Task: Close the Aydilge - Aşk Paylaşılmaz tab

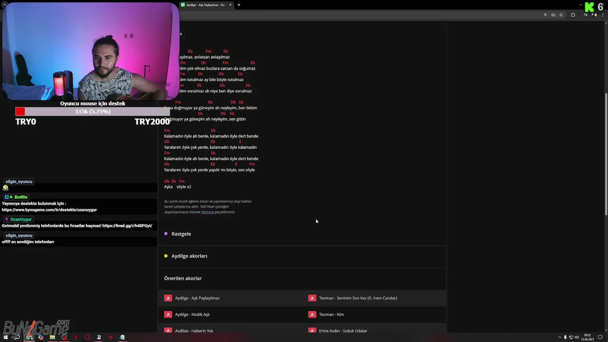Action: tap(230, 5)
